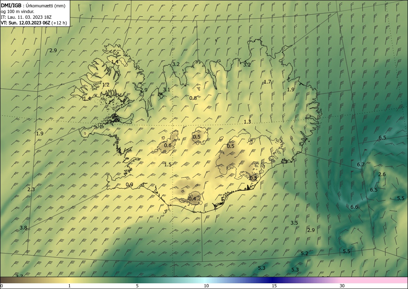Click the 1.2 precipitation value
The image size is (408, 289).
(x=106, y=85)
